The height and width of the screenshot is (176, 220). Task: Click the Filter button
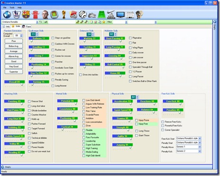(x=110, y=22)
